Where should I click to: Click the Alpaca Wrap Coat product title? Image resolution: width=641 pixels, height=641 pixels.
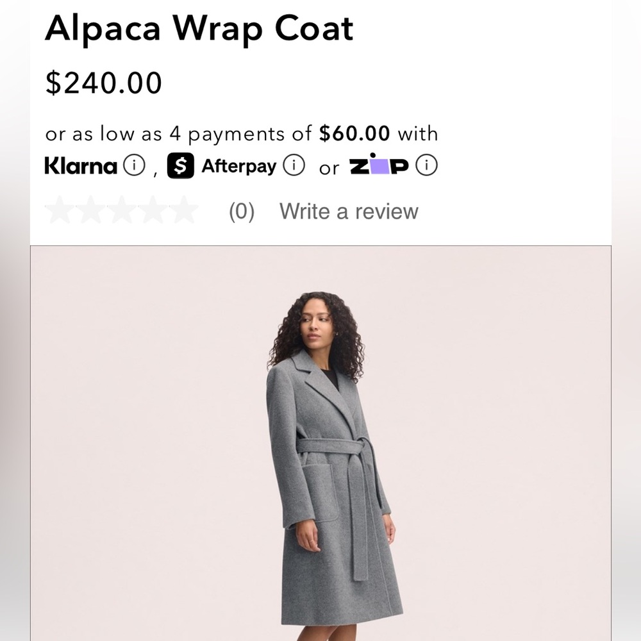coord(197,28)
